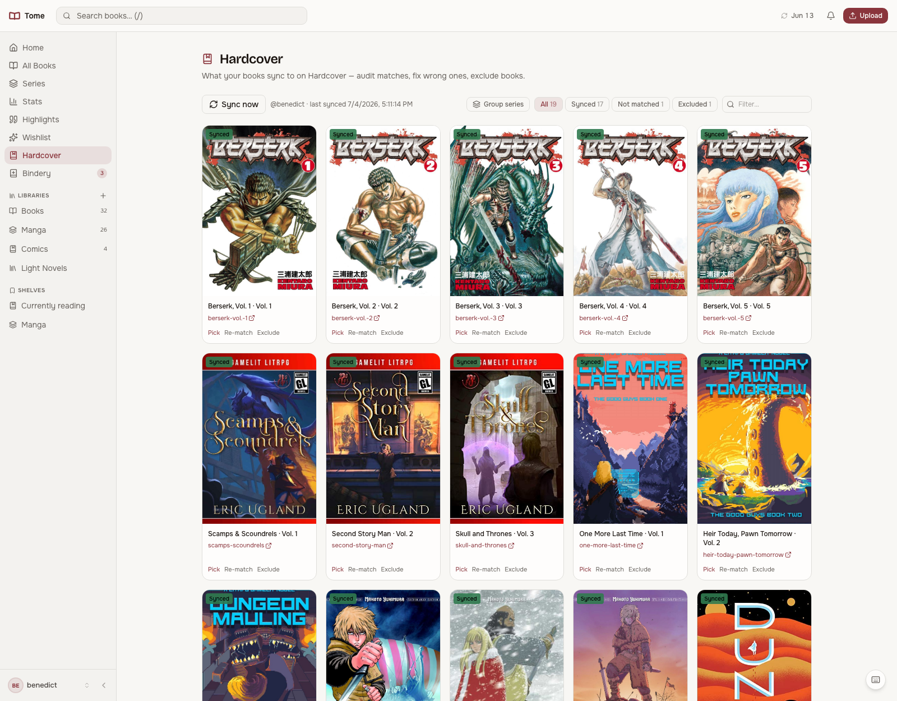Open Dune cover thumbnail
This screenshot has width=897, height=701.
tap(754, 645)
